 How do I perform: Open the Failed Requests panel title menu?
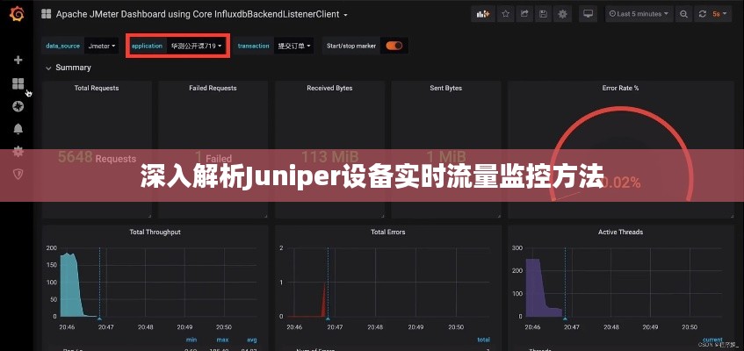213,89
